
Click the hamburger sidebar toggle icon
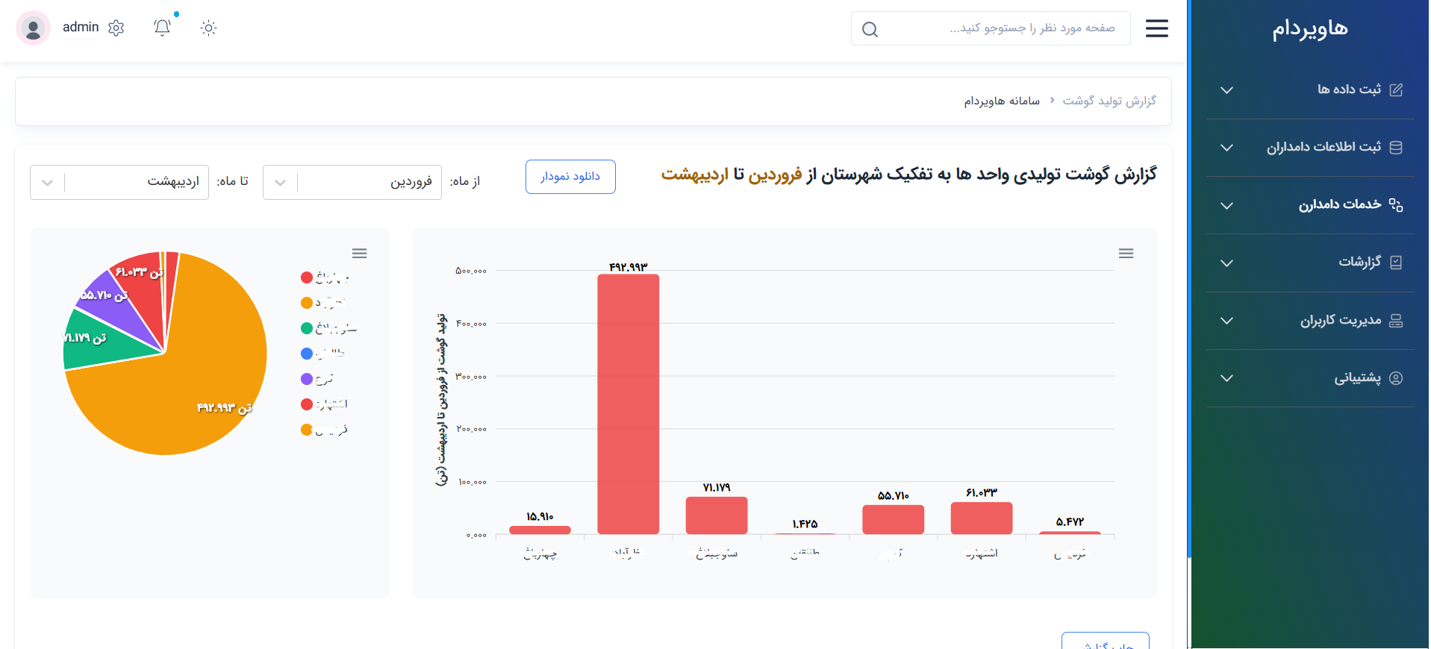coord(1156,28)
